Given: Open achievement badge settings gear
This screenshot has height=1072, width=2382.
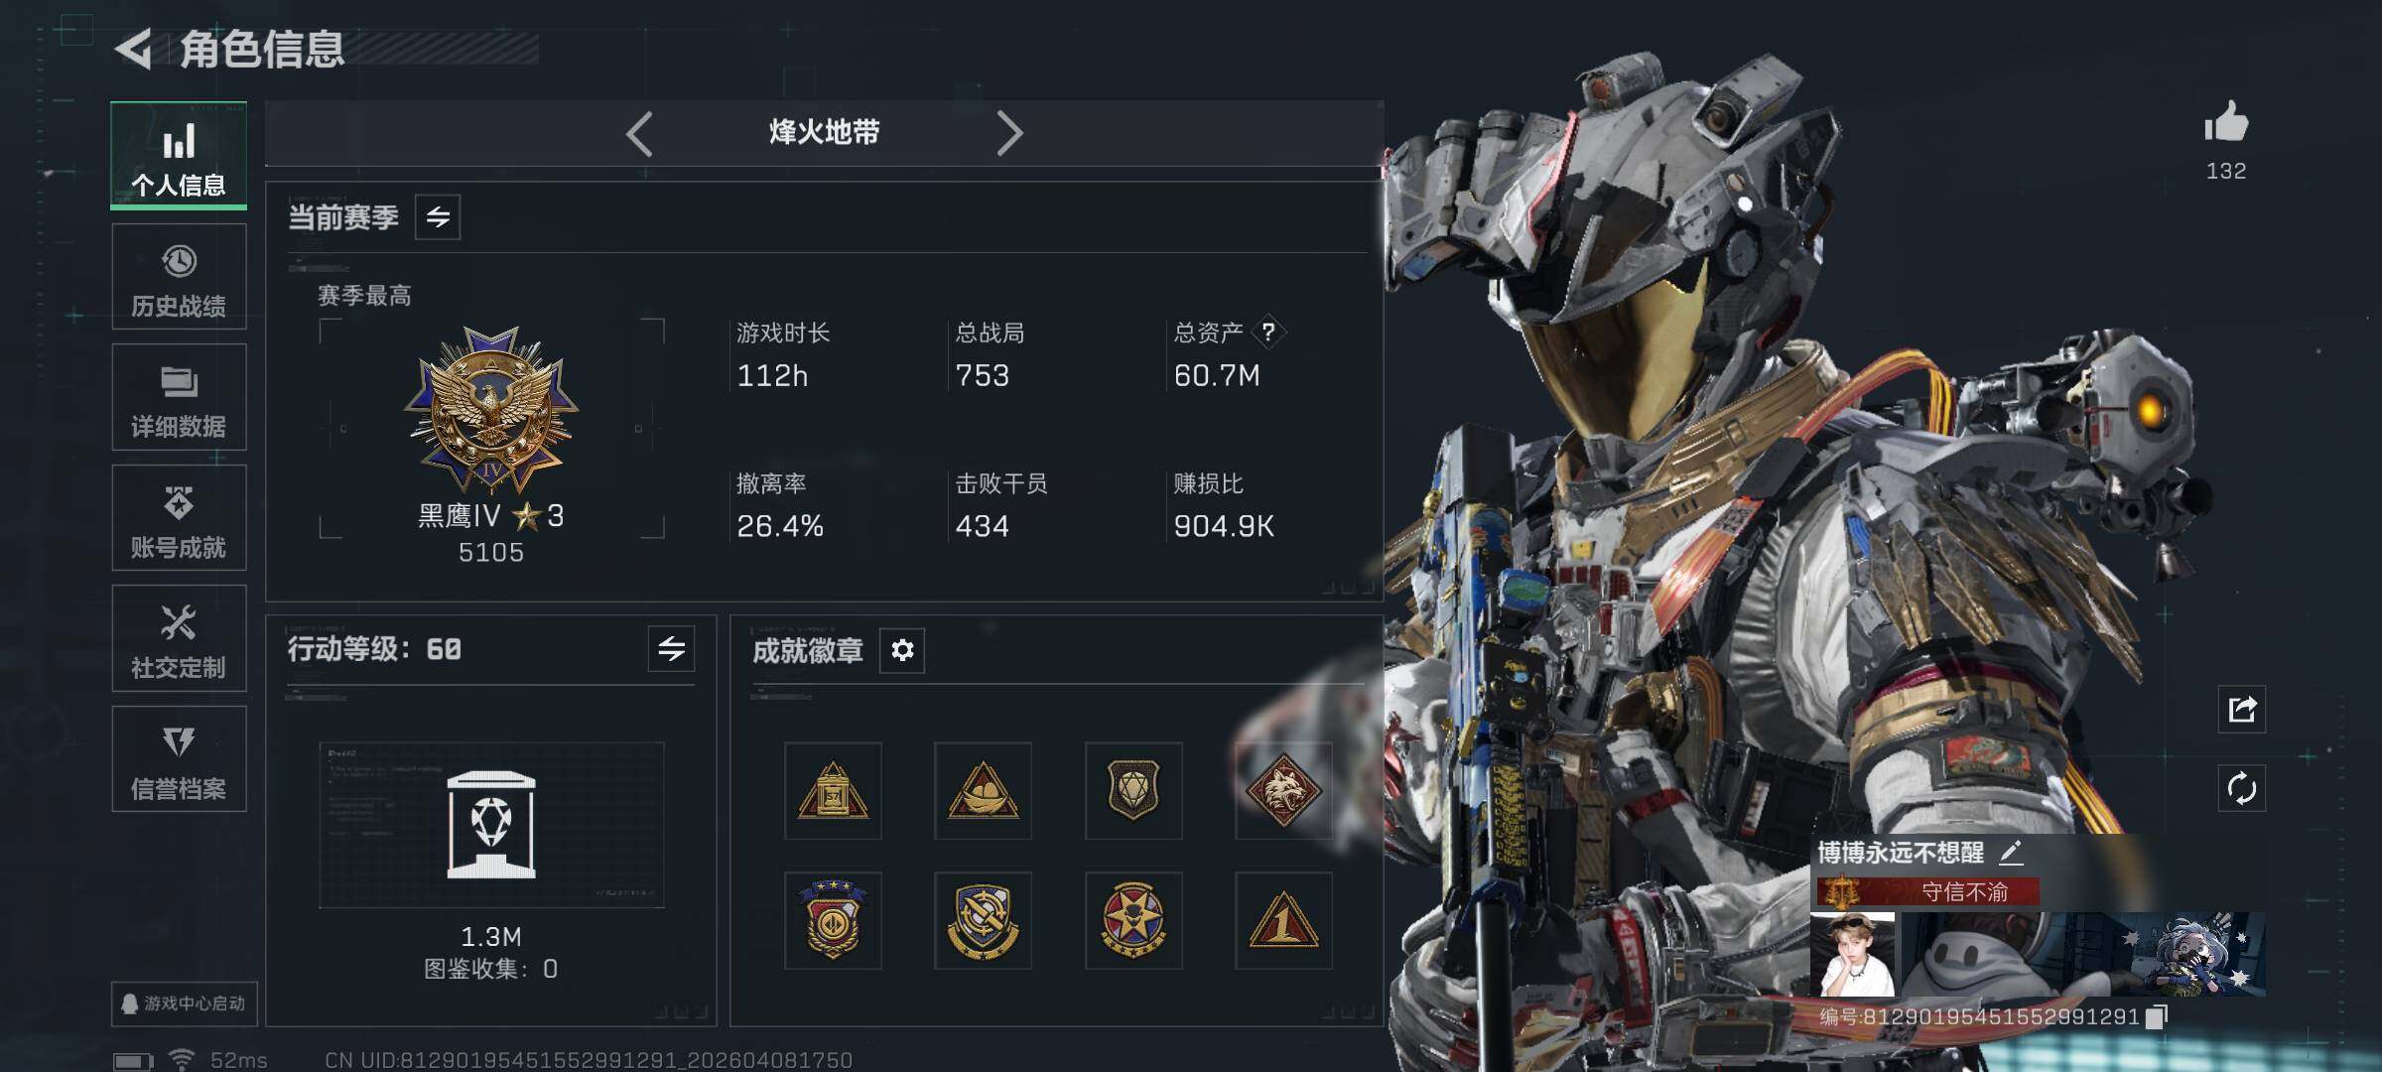Looking at the screenshot, I should pos(902,650).
